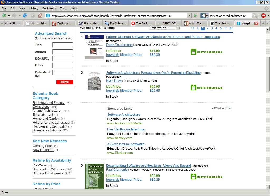Open the Pattern Oriented Software Architecture cover thumbnail
Image resolution: width=270 pixels, height=196 pixels.
94,47
